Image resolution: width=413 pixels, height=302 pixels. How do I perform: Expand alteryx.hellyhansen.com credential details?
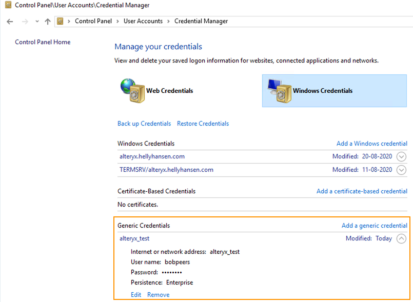(x=401, y=156)
